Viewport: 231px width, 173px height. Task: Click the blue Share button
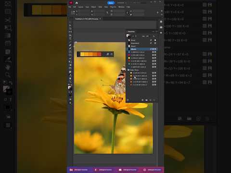pos(111,3)
